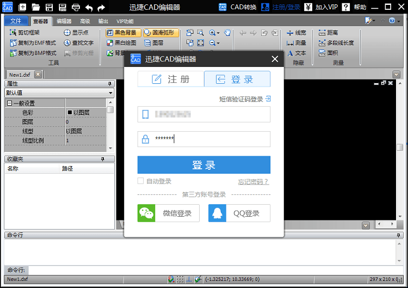
Task: Pin the 收藏夹 panel
Action: tap(103, 159)
